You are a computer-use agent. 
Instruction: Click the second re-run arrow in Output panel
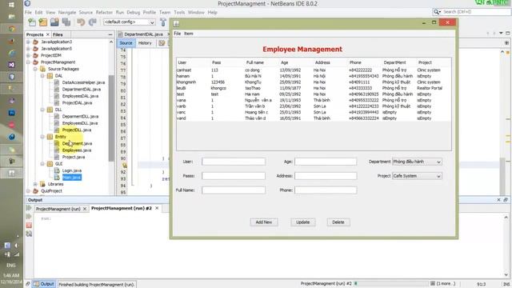(x=29, y=217)
